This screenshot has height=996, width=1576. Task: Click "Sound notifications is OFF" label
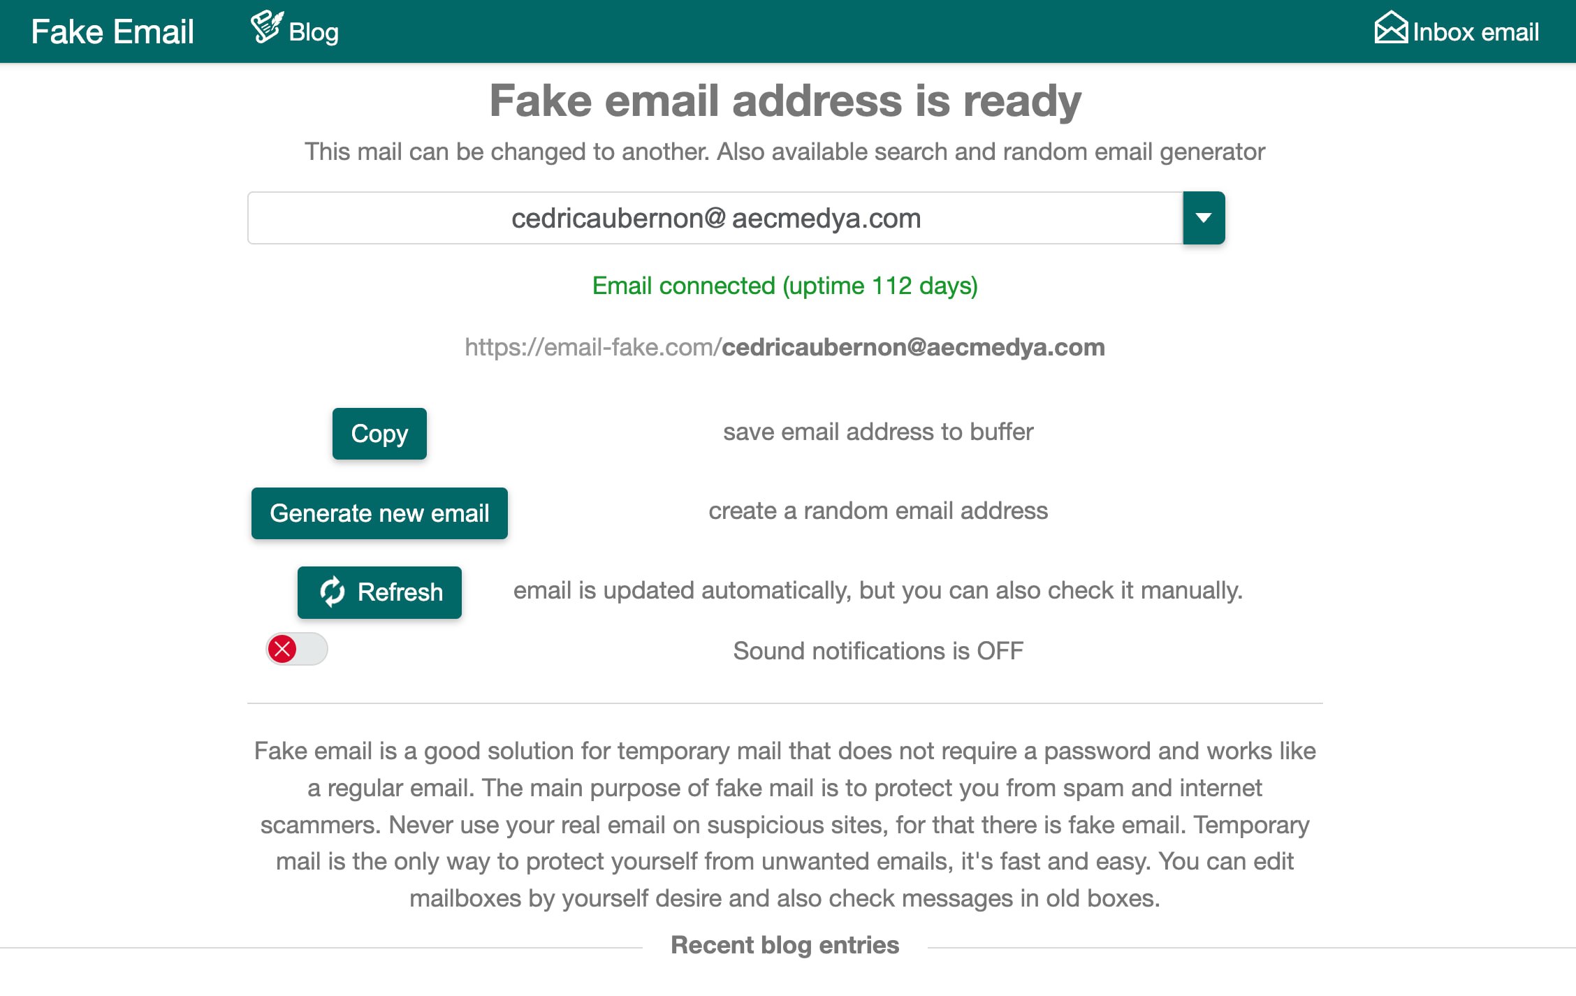pyautogui.click(x=877, y=651)
